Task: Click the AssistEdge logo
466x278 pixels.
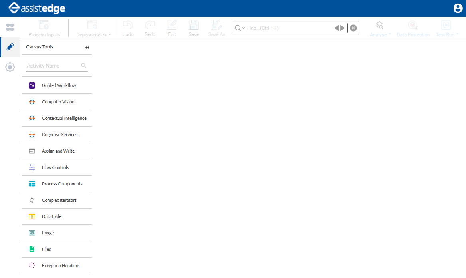Action: [37, 8]
